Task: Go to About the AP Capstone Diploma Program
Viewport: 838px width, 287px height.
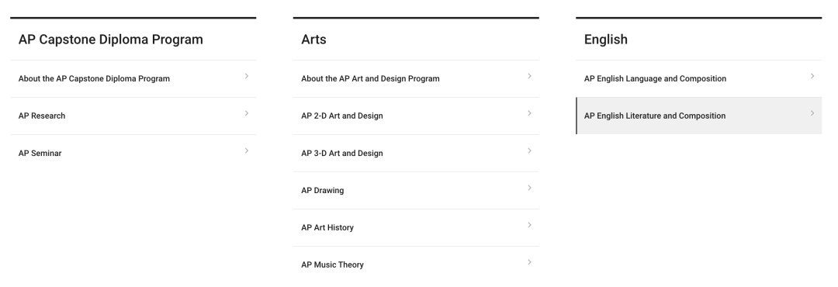Action: tap(94, 78)
